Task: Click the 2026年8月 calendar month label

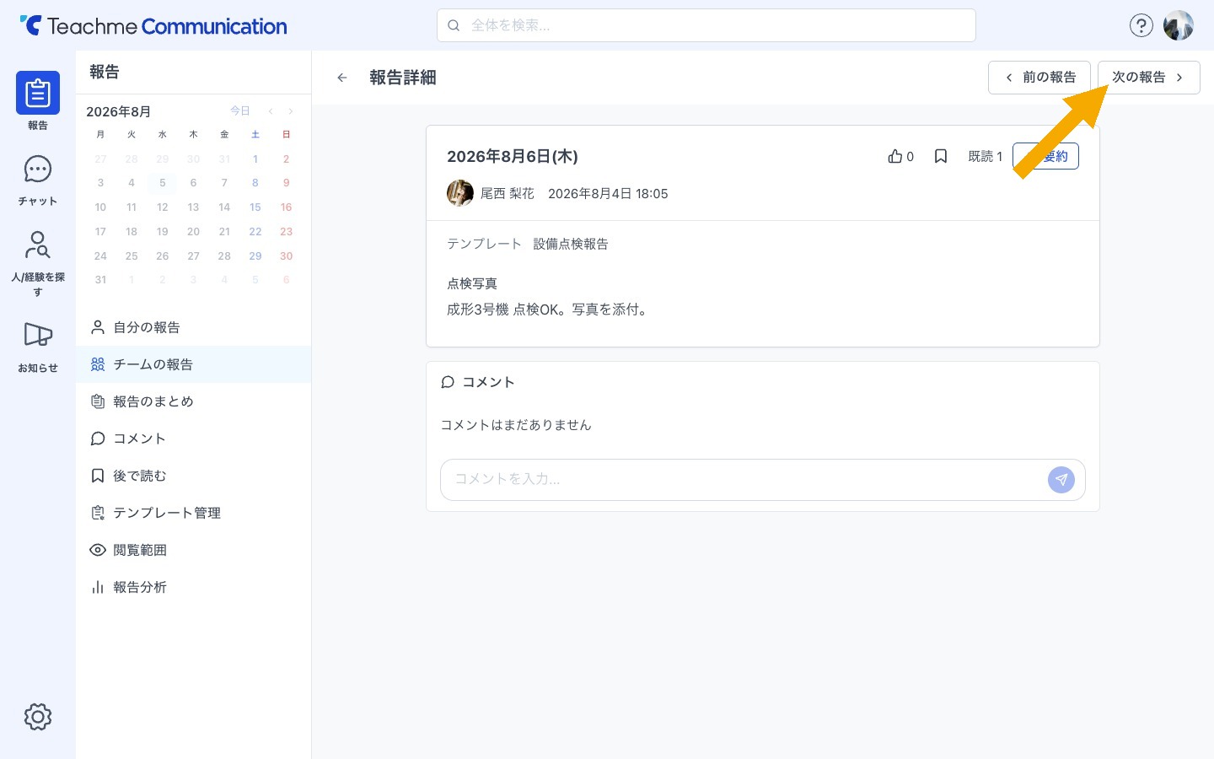Action: pos(118,111)
